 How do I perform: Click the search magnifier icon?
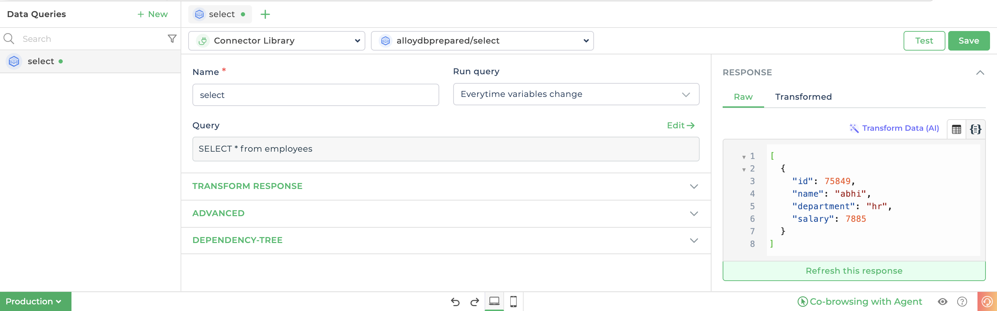point(8,39)
